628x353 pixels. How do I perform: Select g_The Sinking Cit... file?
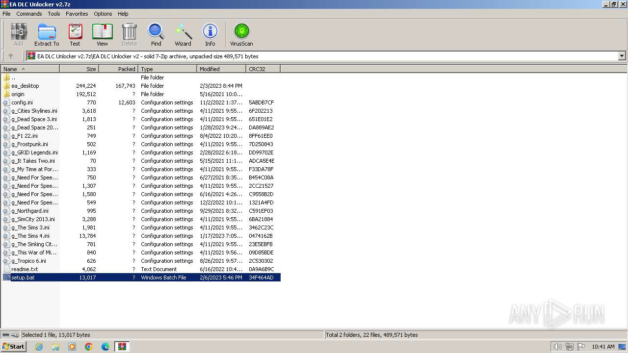click(34, 244)
